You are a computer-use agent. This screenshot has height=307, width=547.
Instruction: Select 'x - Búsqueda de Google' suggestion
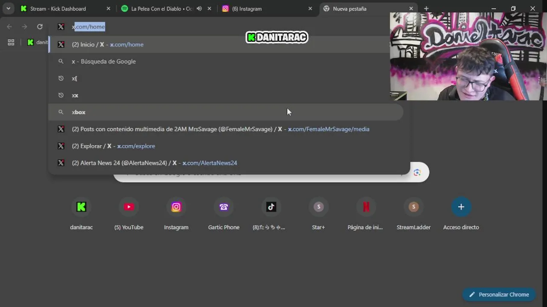tap(226, 61)
